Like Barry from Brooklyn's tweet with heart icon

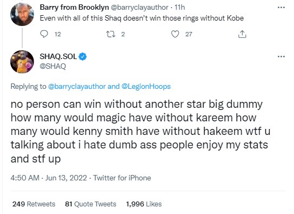(x=175, y=34)
